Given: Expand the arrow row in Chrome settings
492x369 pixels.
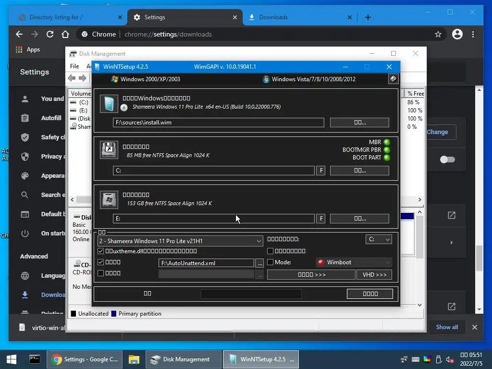Looking at the screenshot, I should coord(452,243).
